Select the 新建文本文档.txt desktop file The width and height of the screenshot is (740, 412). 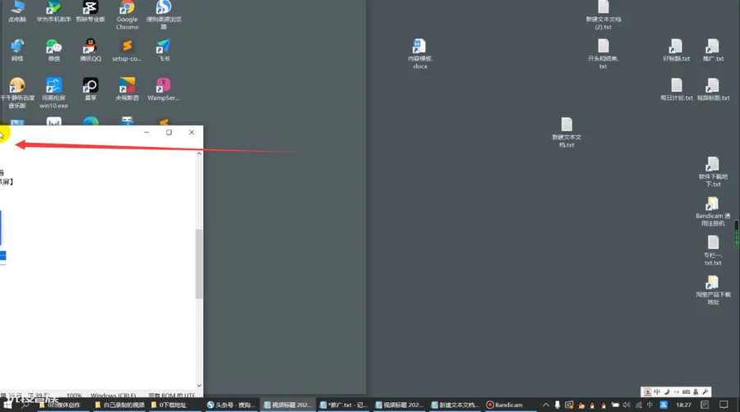pos(567,133)
